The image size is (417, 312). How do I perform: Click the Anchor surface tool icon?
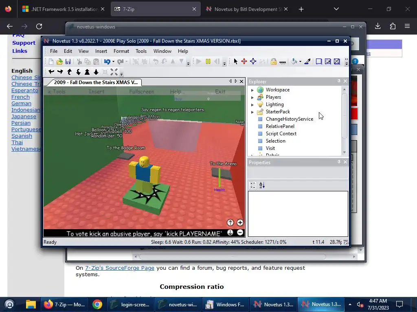point(283,62)
